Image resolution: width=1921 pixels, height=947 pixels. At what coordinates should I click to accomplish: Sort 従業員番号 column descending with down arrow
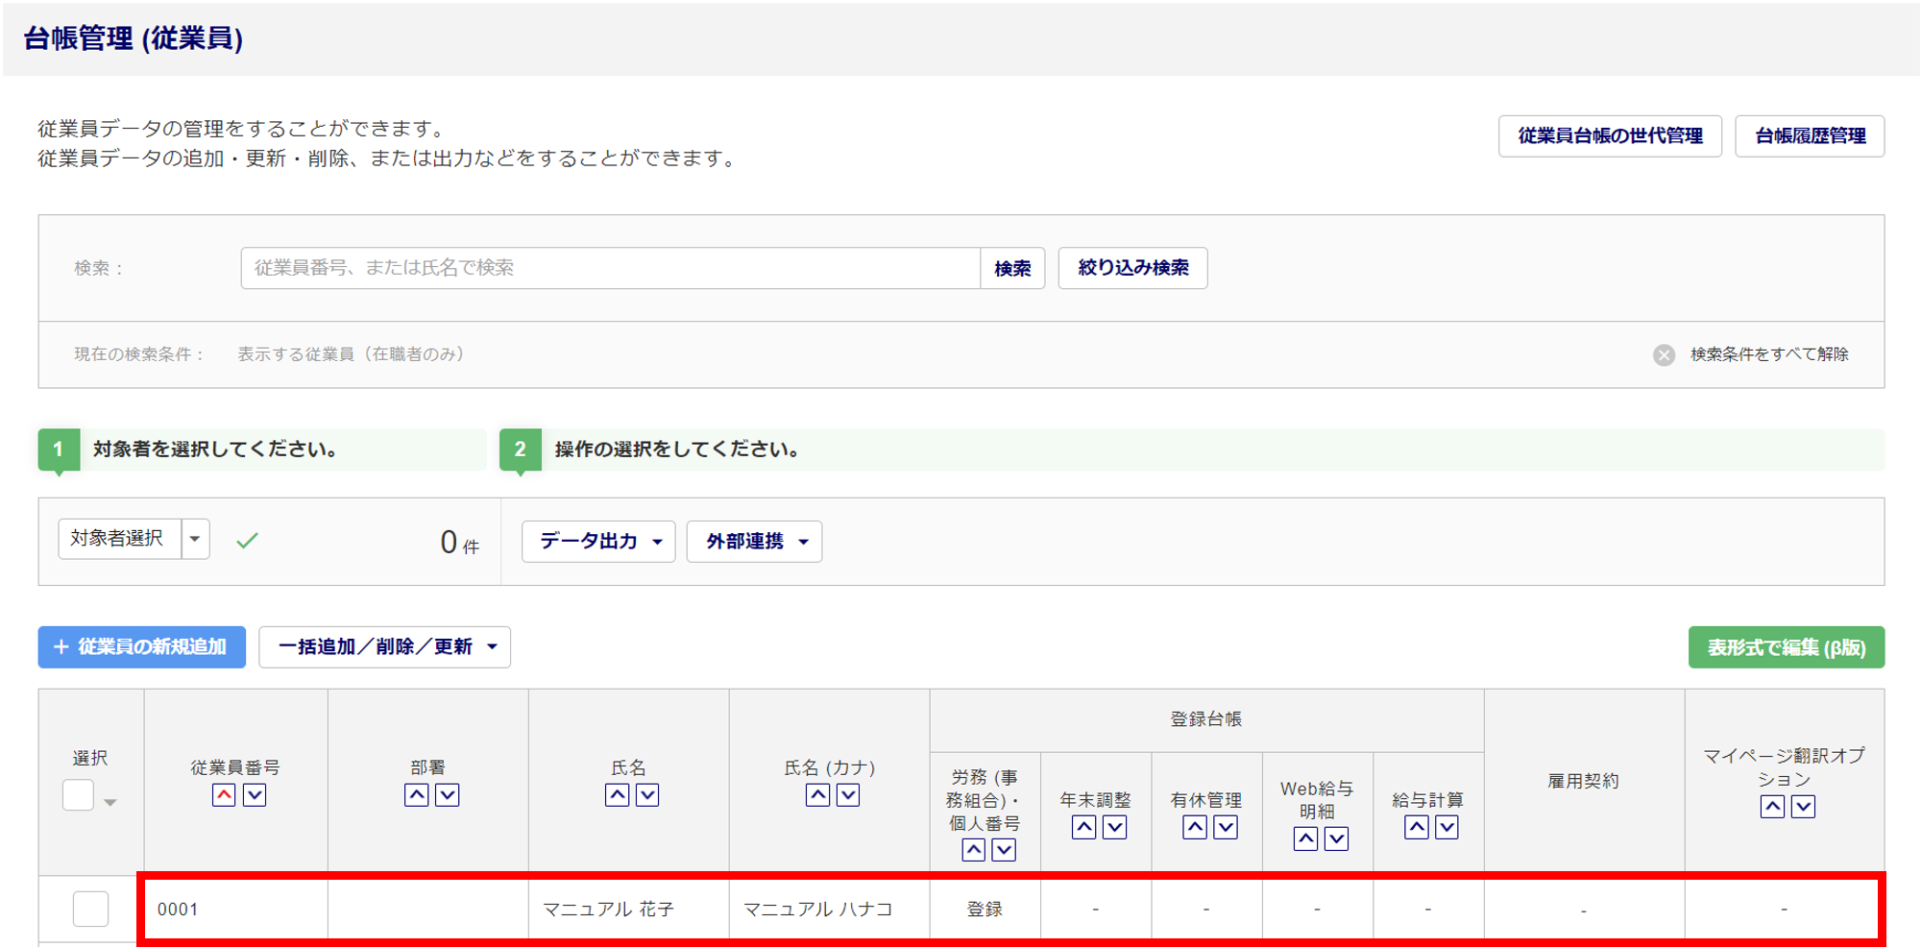tap(255, 795)
